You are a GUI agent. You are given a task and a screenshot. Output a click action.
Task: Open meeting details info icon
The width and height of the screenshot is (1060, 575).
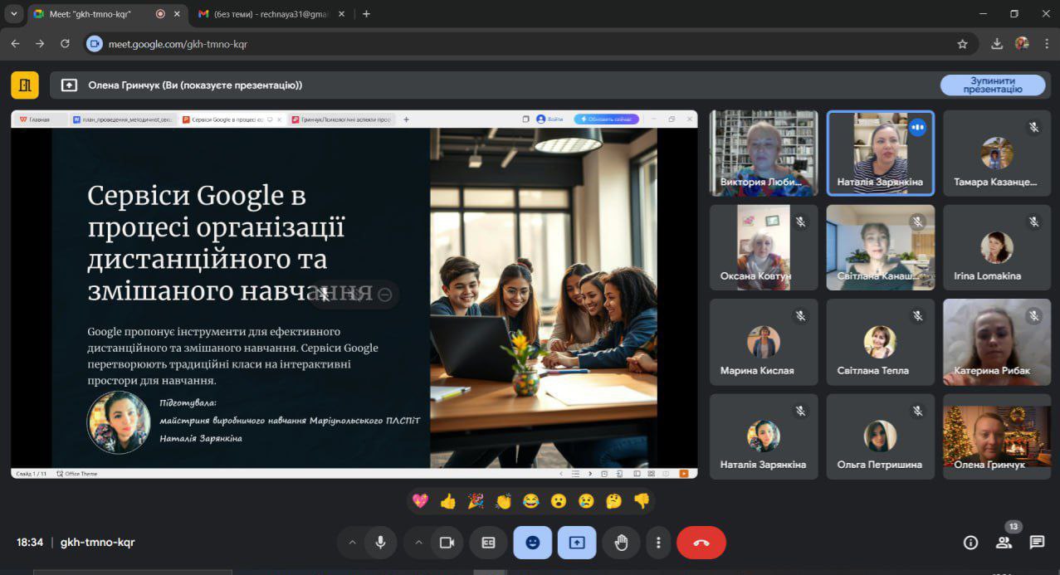point(970,543)
